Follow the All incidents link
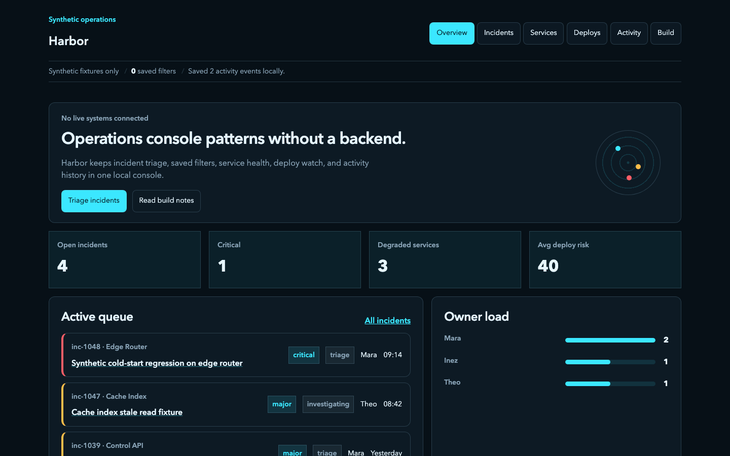 pyautogui.click(x=388, y=321)
